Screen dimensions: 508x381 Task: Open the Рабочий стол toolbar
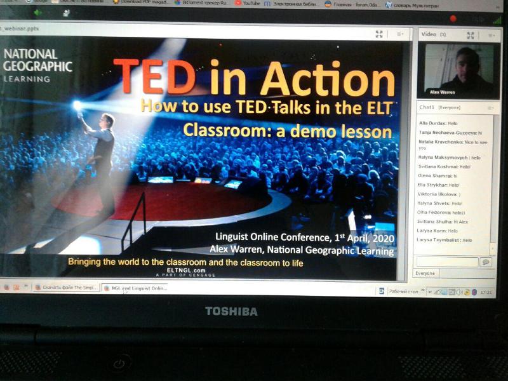pos(403,291)
